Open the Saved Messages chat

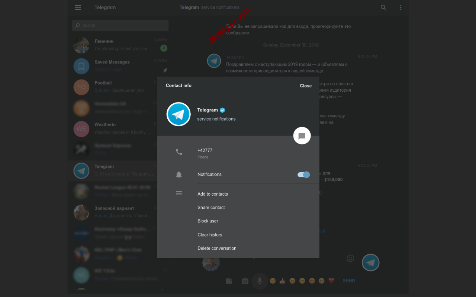(120, 66)
